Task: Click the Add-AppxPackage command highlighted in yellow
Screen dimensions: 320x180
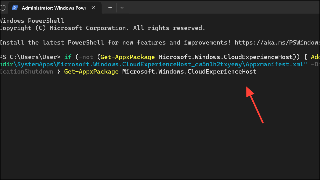Action: pyautogui.click(x=315, y=57)
